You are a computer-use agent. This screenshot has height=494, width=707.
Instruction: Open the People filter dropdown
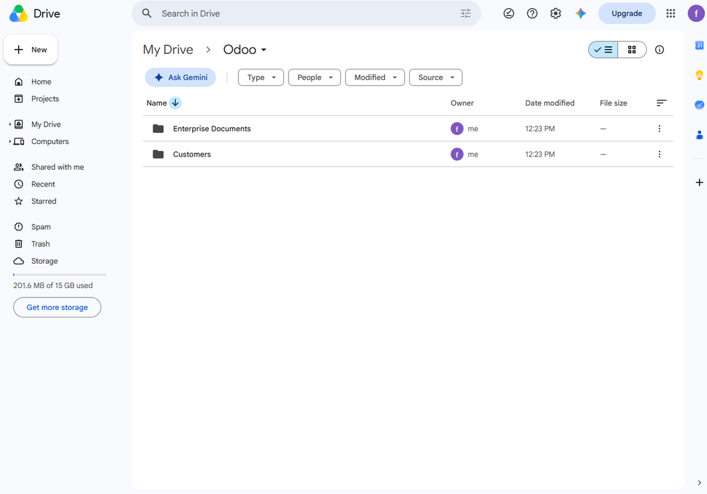(315, 78)
